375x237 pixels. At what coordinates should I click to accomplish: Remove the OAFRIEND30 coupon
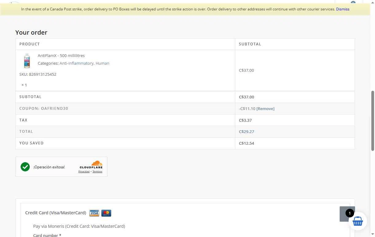pos(265,109)
